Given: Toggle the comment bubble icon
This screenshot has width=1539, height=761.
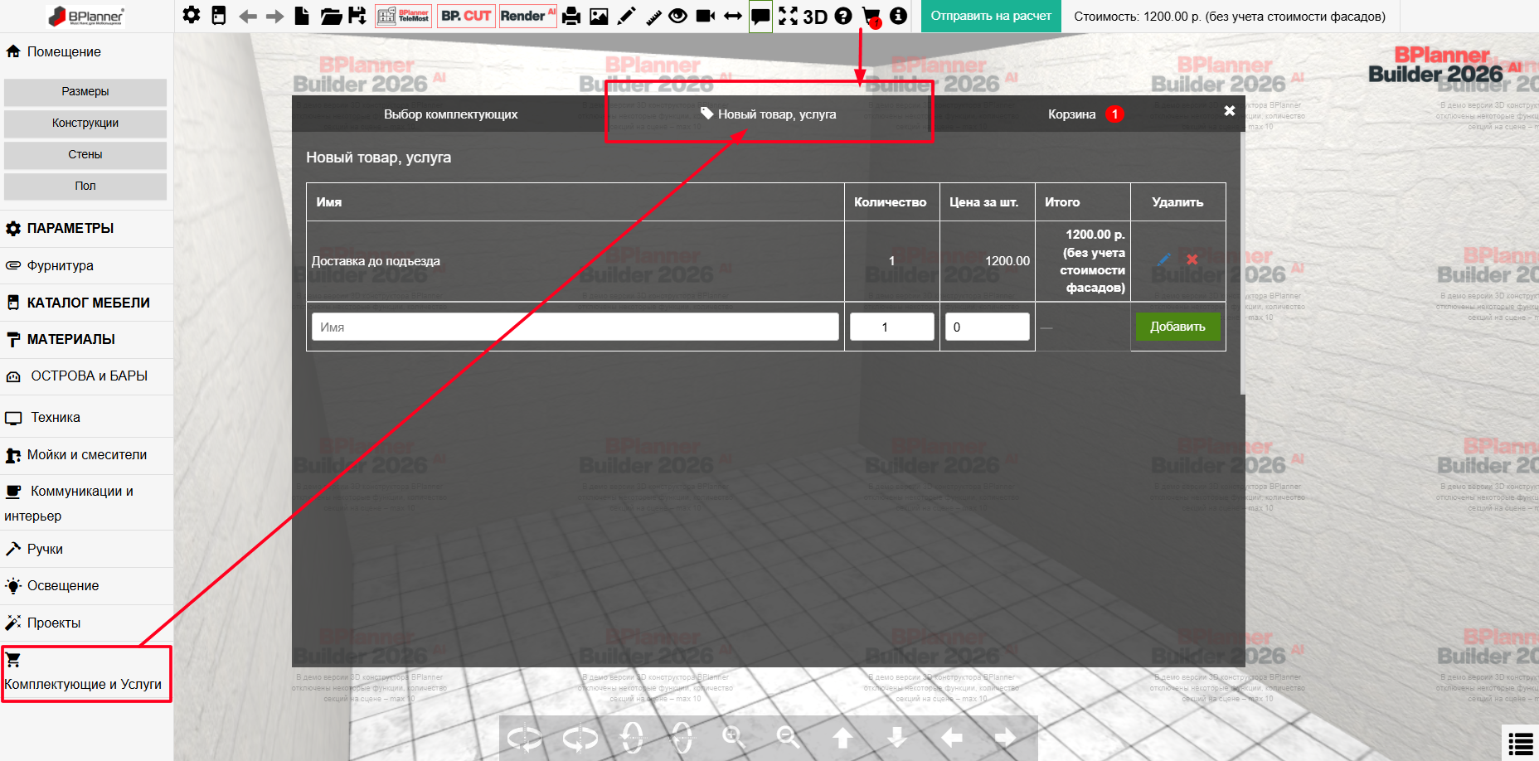Looking at the screenshot, I should point(760,16).
